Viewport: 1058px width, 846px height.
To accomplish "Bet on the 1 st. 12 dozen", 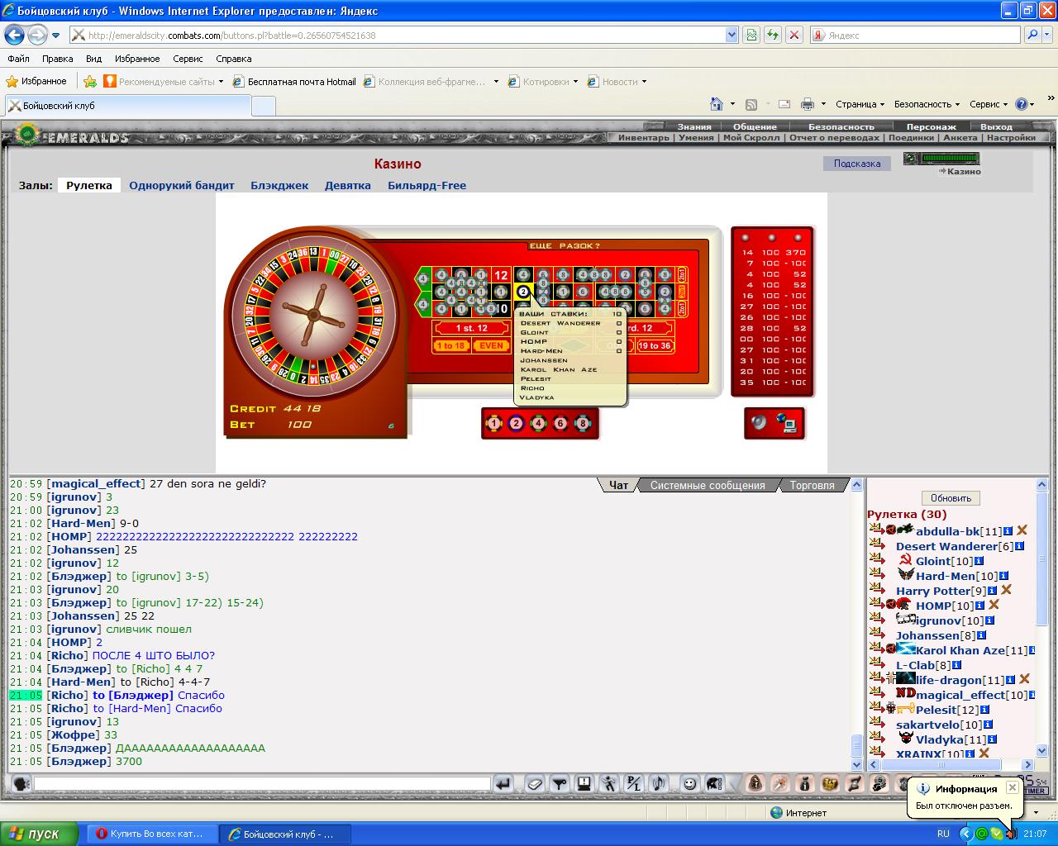I will click(472, 328).
